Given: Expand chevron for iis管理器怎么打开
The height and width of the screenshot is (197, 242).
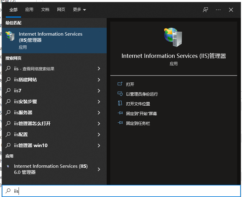Looking at the screenshot, I should [x=99, y=124].
